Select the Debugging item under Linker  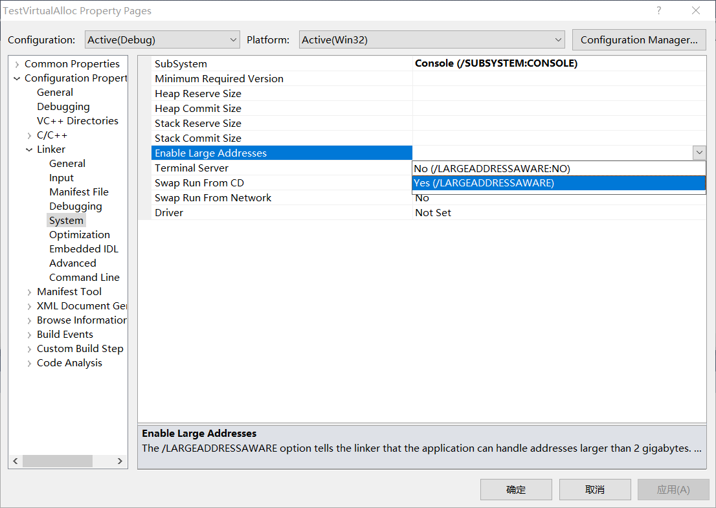coord(76,206)
